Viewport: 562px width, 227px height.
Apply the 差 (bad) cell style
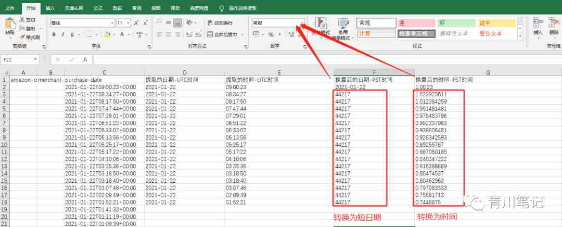pyautogui.click(x=416, y=23)
